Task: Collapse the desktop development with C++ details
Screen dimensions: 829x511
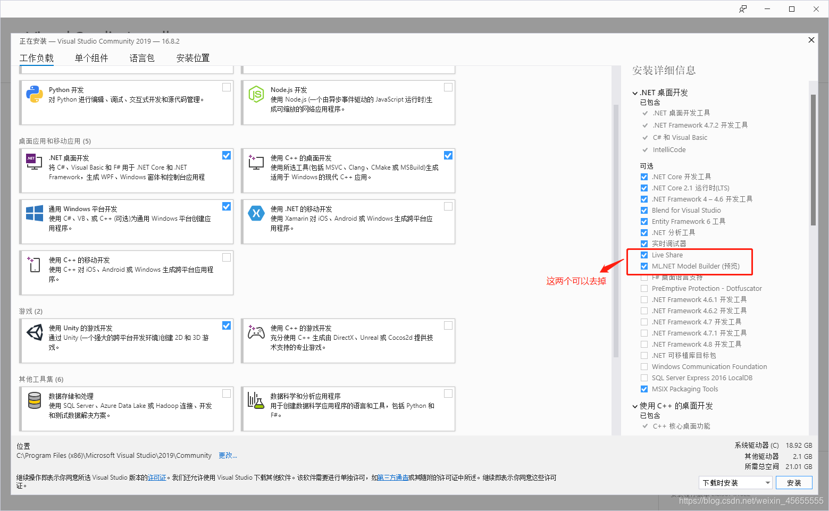Action: tap(635, 406)
